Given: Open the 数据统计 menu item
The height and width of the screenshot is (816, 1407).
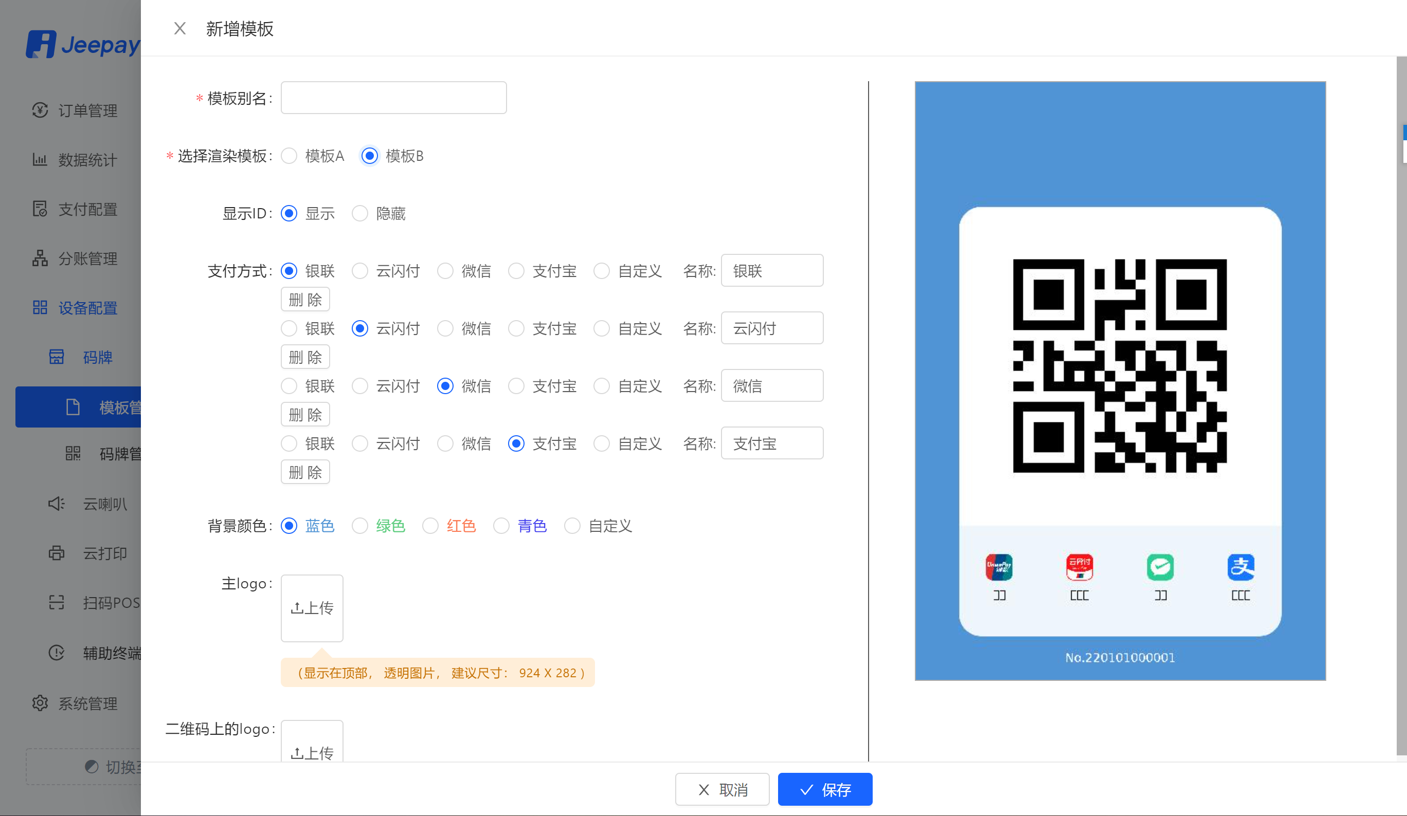Looking at the screenshot, I should tap(87, 160).
